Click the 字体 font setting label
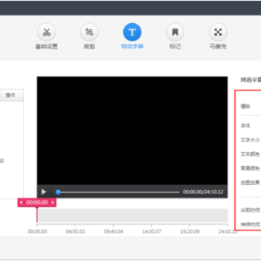The width and height of the screenshot is (261, 261). pyautogui.click(x=245, y=125)
